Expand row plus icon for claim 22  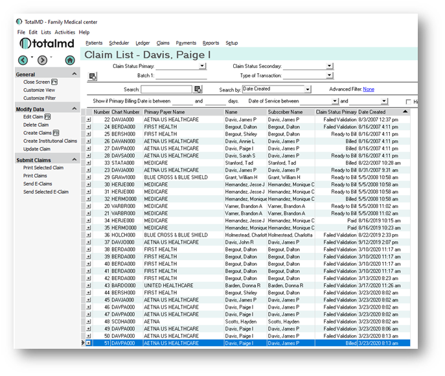(88, 119)
